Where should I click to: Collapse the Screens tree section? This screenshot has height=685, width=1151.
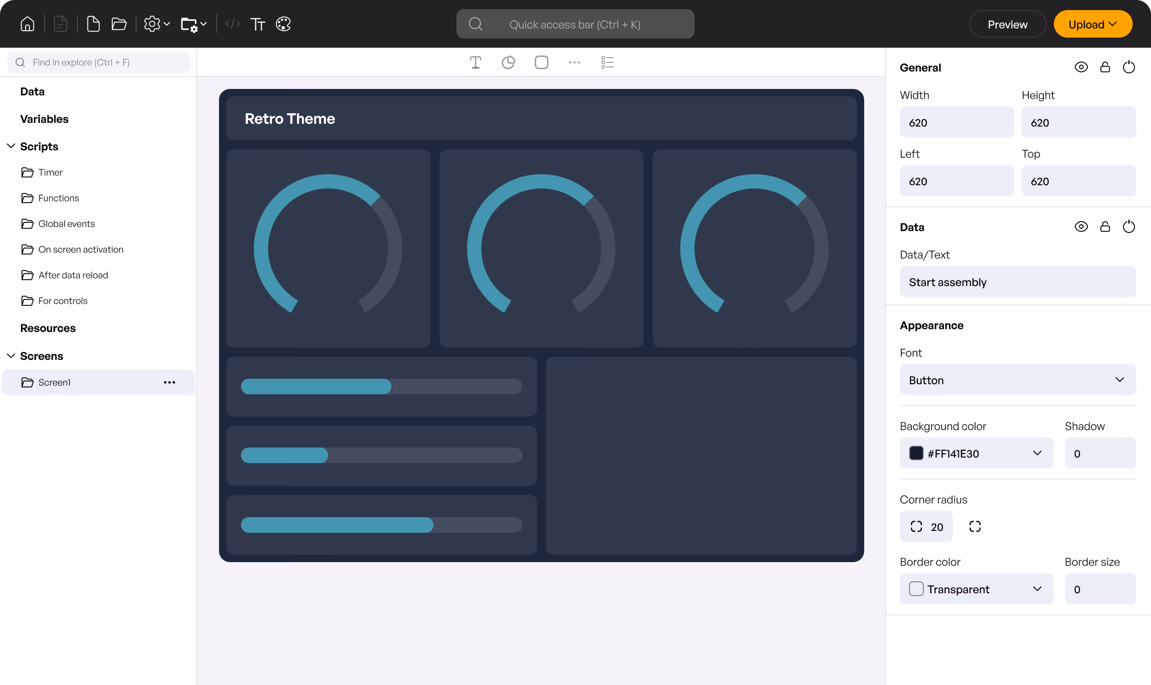pos(11,356)
